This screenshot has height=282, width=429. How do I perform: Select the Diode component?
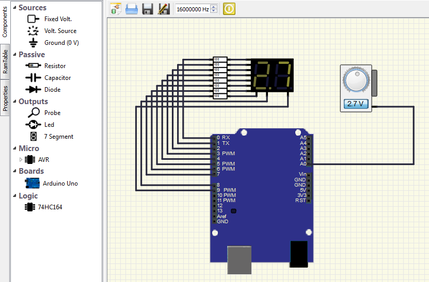[x=52, y=90]
